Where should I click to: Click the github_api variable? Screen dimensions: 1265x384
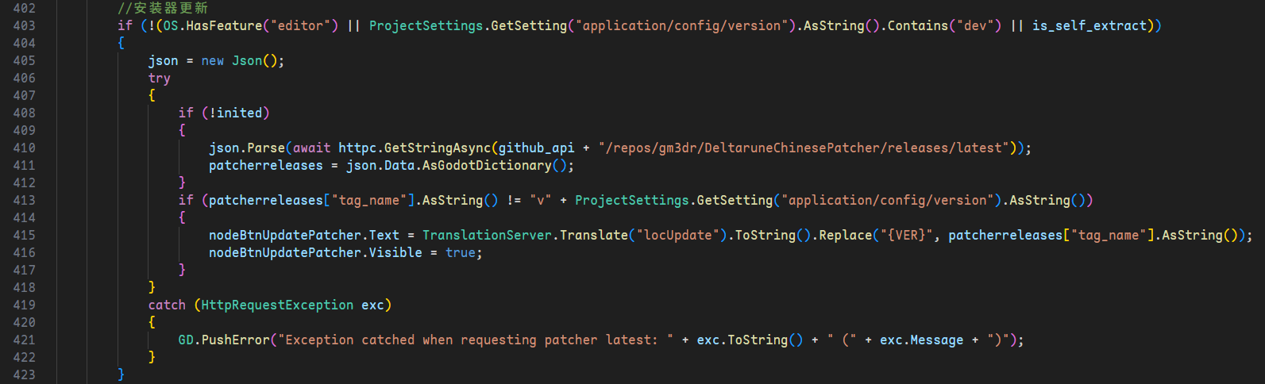pos(536,148)
